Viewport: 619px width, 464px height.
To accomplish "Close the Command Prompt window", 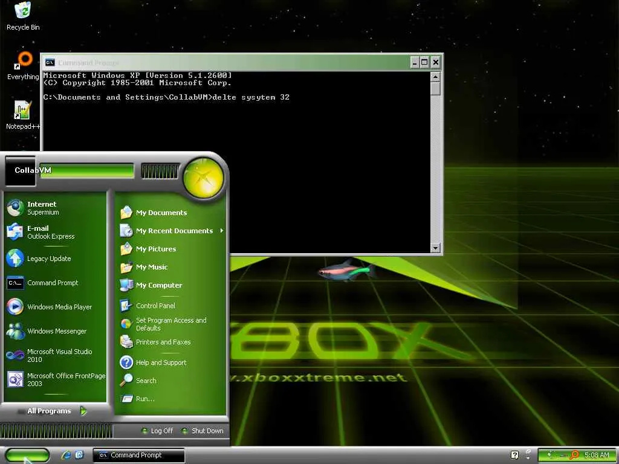I will coord(435,62).
